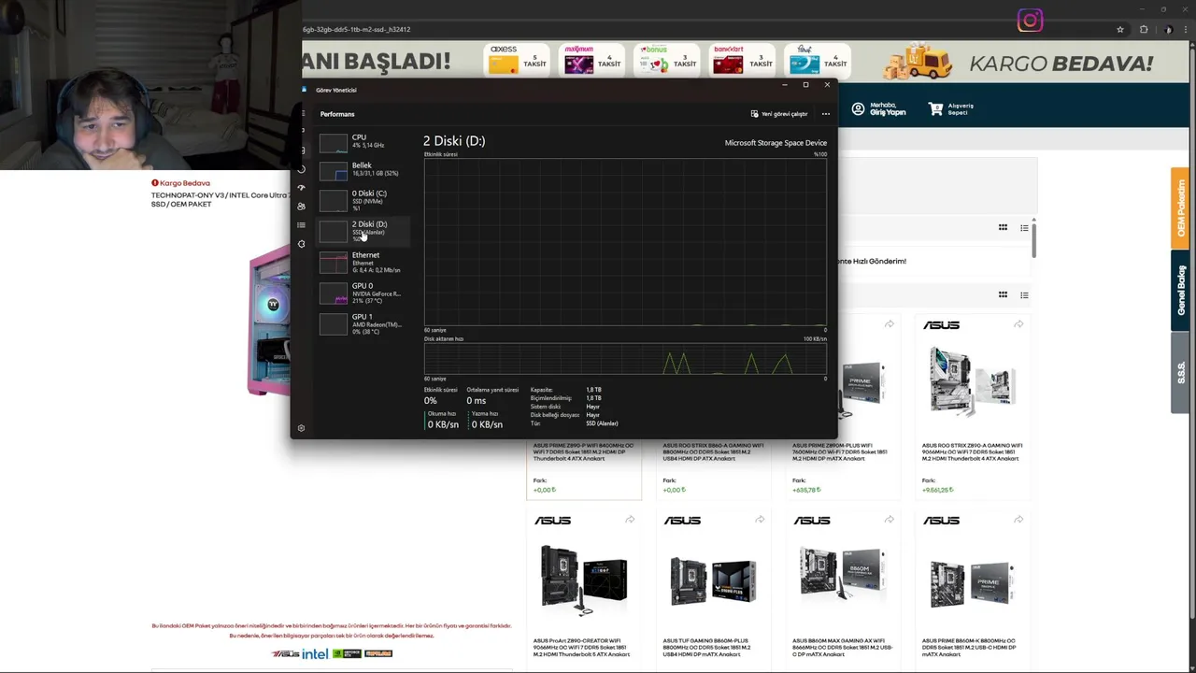Switch upper section to list view

click(x=1024, y=227)
